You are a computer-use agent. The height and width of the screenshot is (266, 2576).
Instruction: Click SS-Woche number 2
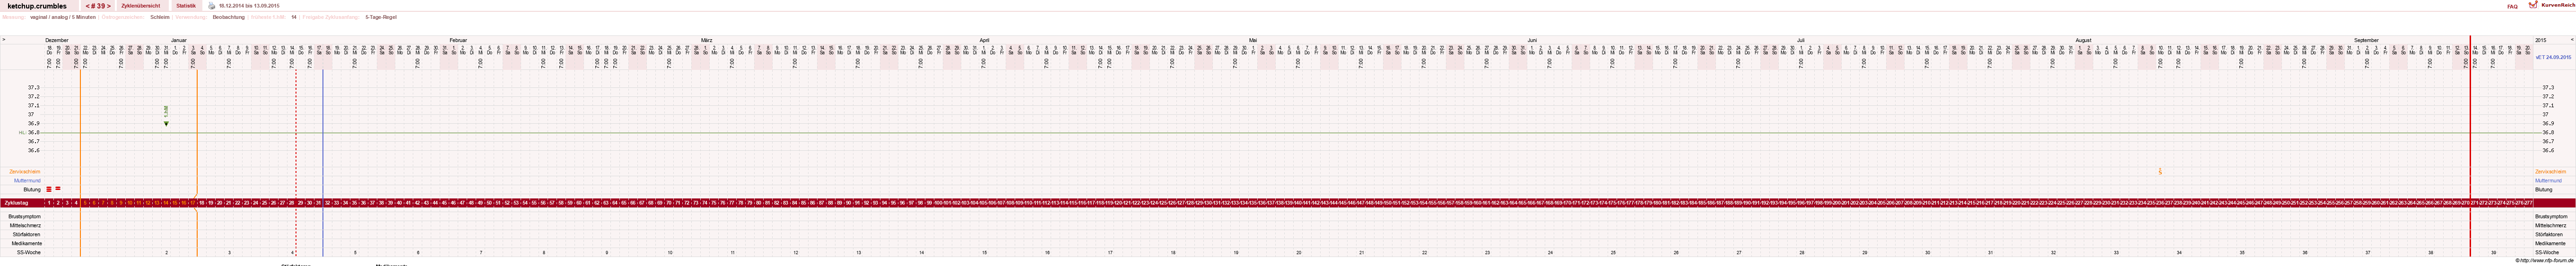(x=166, y=252)
